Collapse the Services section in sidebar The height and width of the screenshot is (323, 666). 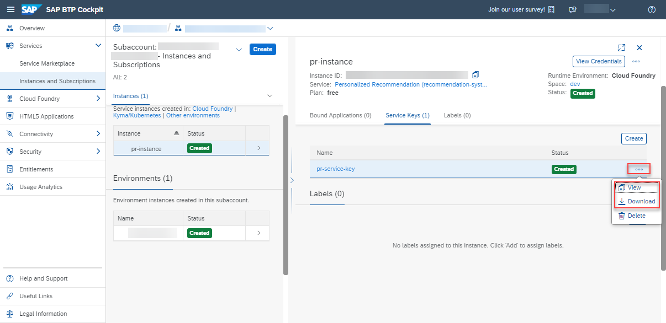tap(98, 46)
